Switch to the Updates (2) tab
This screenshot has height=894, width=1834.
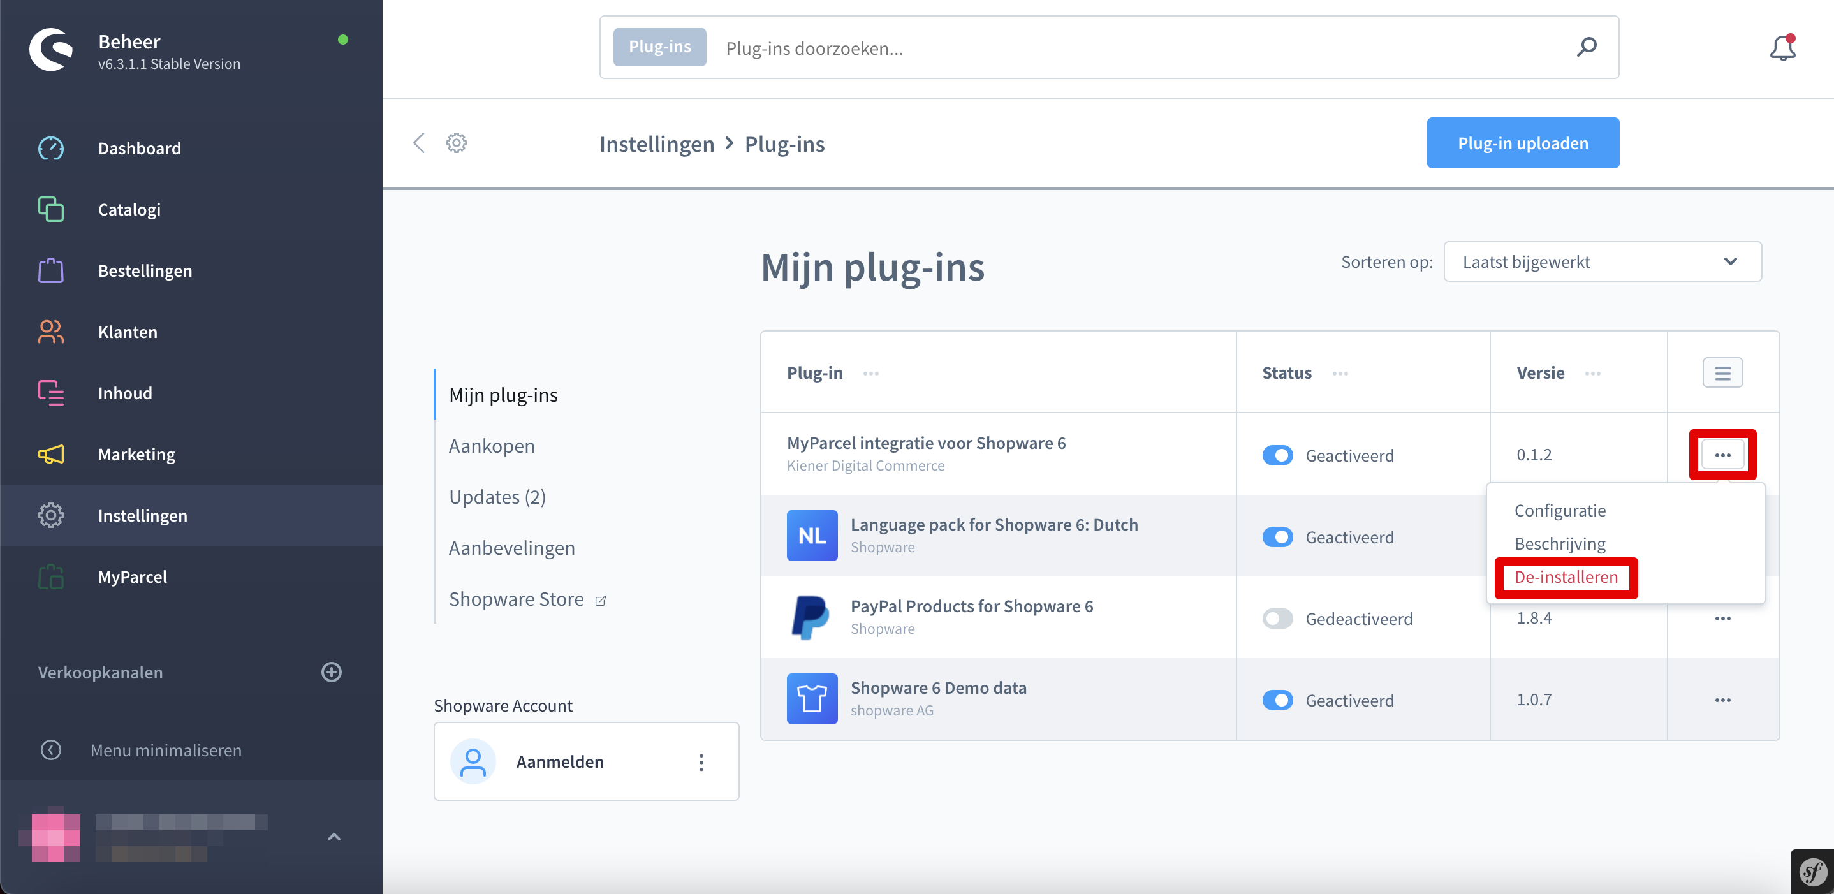(497, 497)
